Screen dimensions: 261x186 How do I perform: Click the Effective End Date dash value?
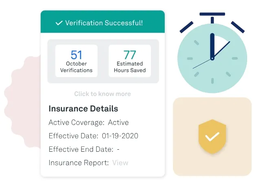[x=118, y=149]
